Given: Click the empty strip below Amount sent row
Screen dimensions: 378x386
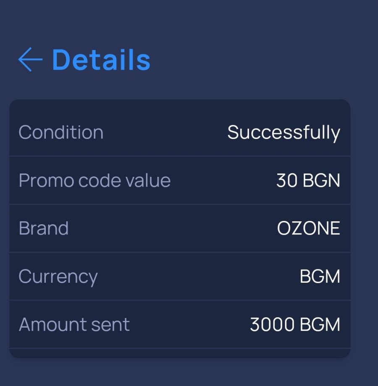Looking at the screenshot, I should pos(180,353).
